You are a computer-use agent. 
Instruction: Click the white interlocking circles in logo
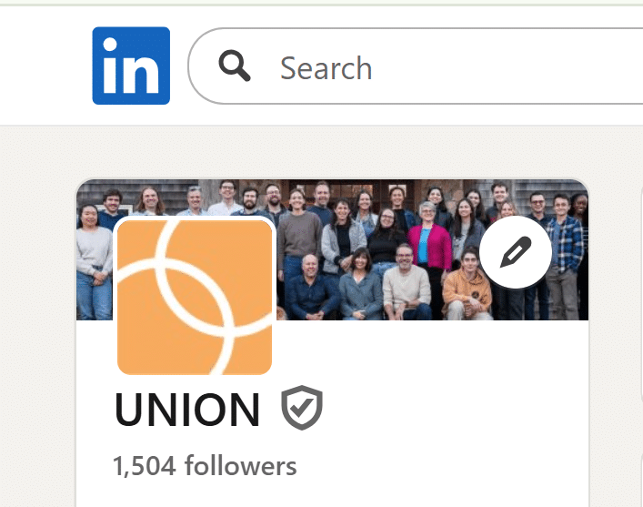pyautogui.click(x=195, y=298)
